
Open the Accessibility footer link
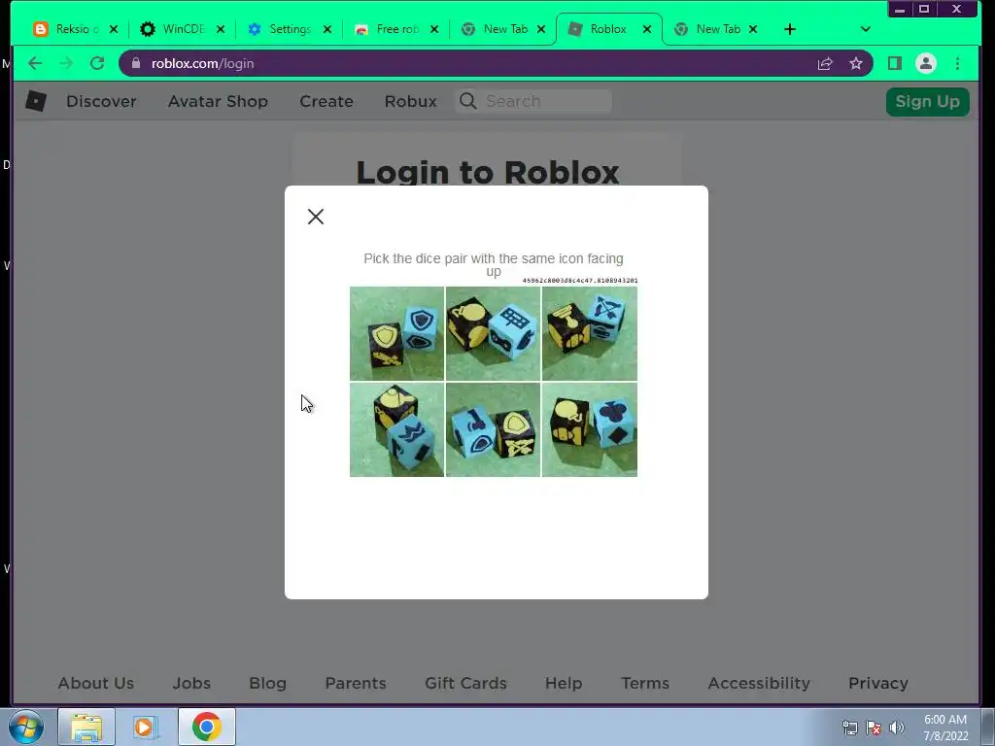tap(759, 683)
